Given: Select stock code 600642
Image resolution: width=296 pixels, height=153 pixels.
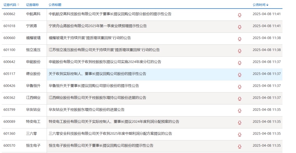Looking at the screenshot, I should tap(9, 62).
